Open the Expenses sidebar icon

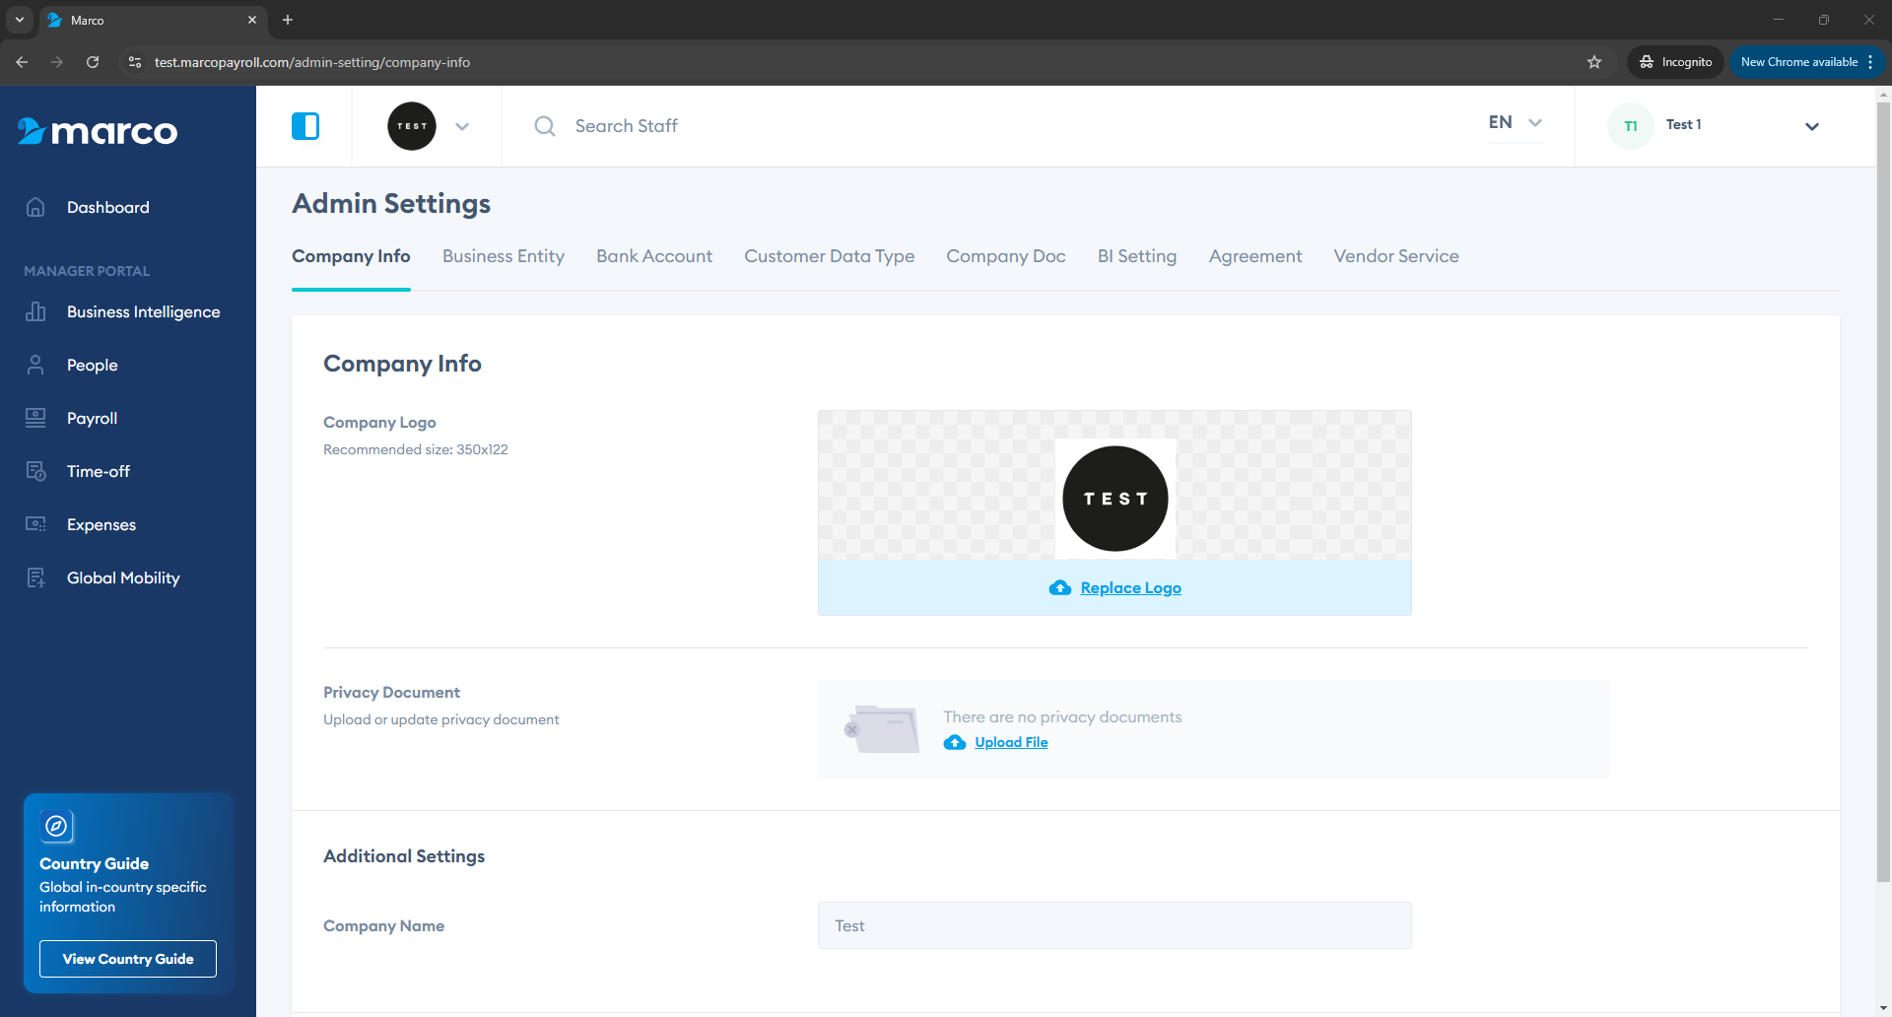tap(35, 524)
